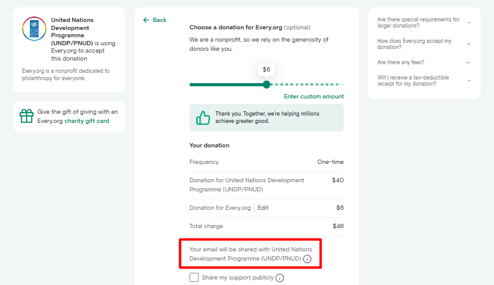
Task: Click the $6 slider tooltip bubble
Action: coord(267,70)
